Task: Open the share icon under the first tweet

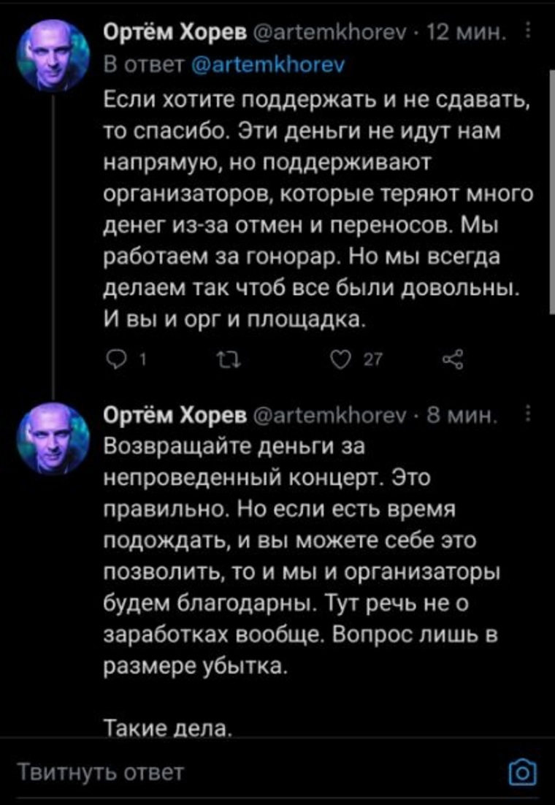Action: 452,357
